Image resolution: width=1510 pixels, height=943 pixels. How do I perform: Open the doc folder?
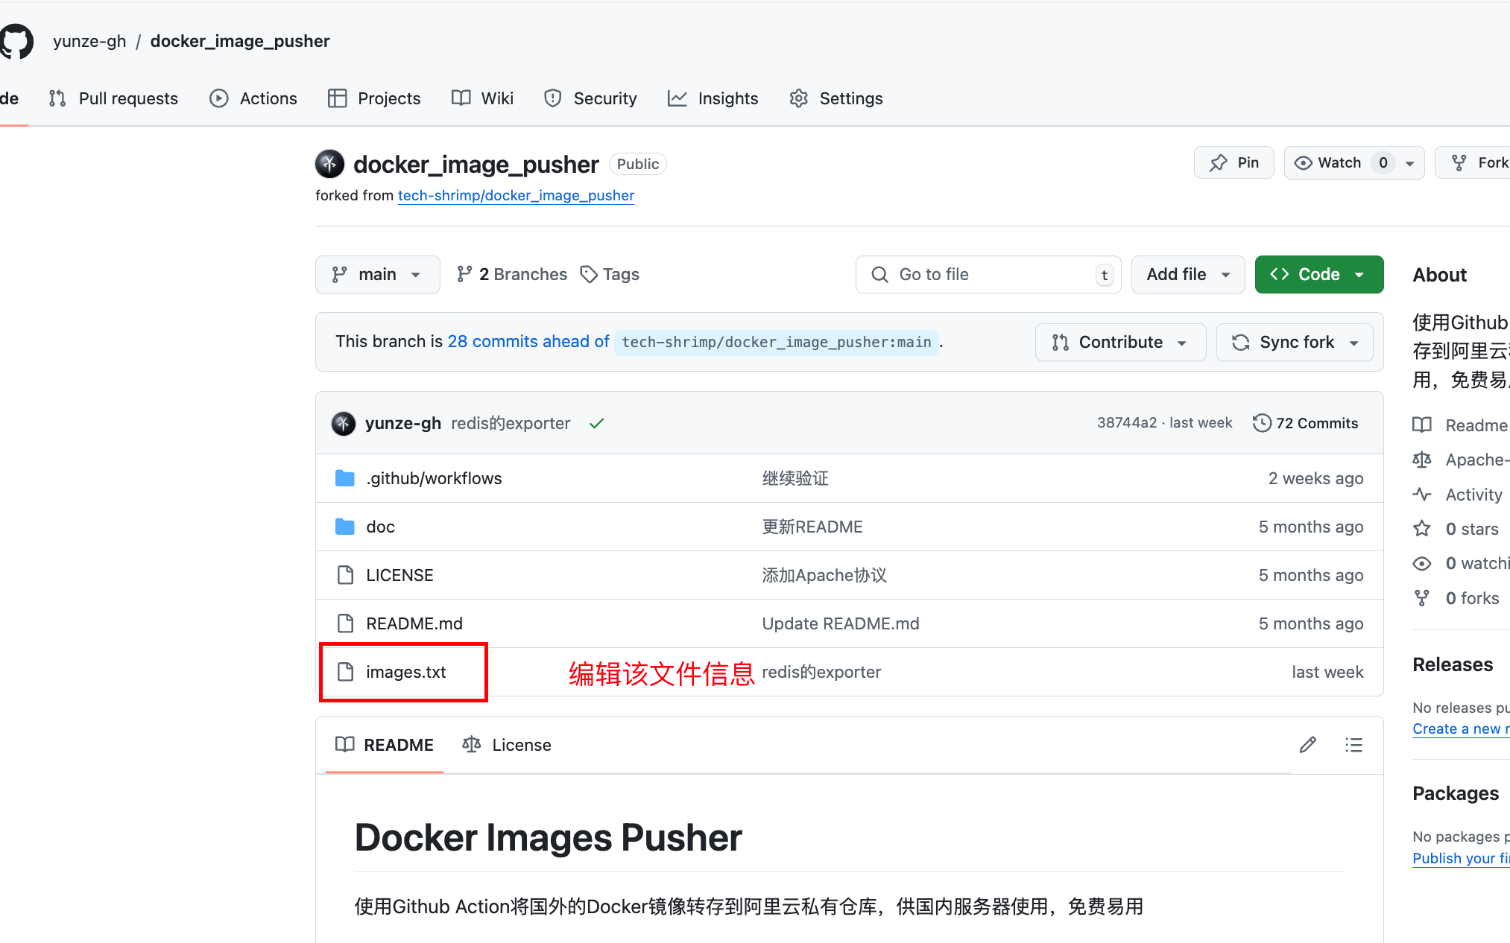click(x=380, y=527)
